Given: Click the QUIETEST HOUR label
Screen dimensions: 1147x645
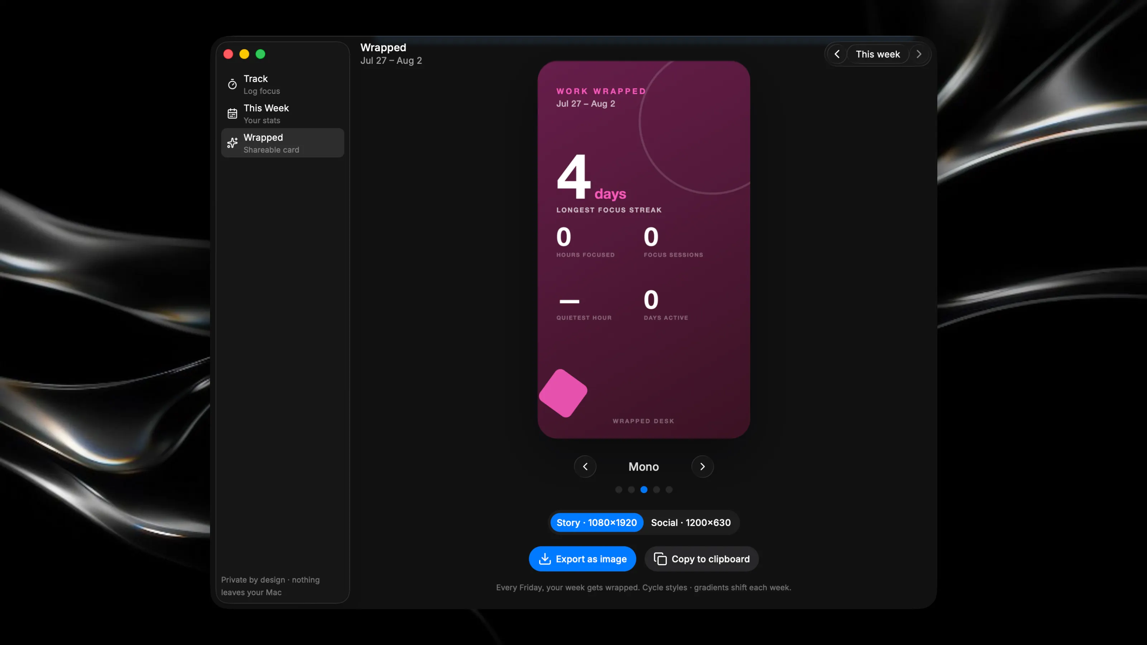Looking at the screenshot, I should [x=584, y=318].
